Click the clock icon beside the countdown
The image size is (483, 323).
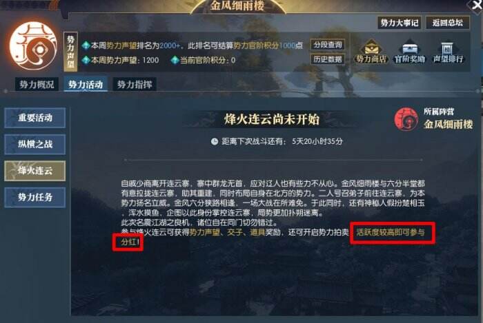[215, 141]
